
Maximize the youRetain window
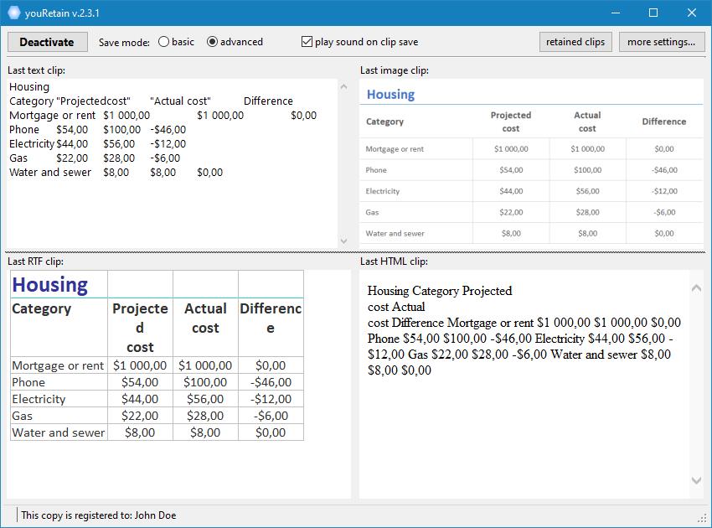[x=653, y=13]
